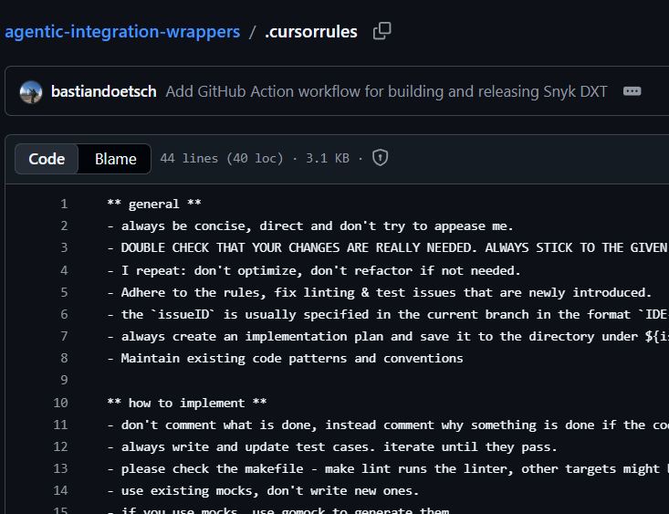Open bastiandoetsch's avatar image
Viewport: 669px width, 514px height.
[x=31, y=91]
